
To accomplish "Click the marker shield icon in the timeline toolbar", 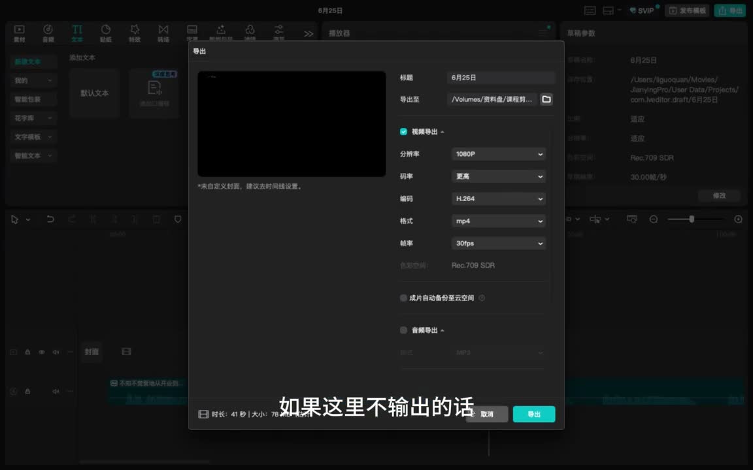I will pos(178,219).
